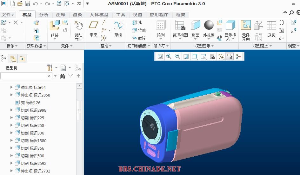Click the model tree search input field
The height and width of the screenshot is (175, 300).
24,76
